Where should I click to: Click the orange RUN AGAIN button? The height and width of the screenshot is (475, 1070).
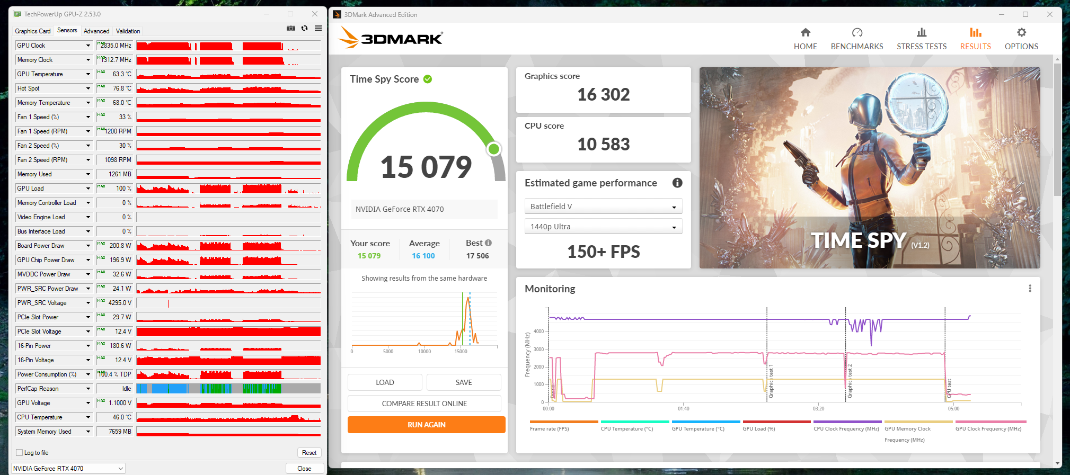coord(427,425)
